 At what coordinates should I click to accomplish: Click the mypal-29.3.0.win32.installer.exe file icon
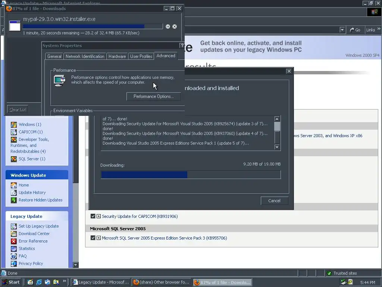click(x=15, y=26)
